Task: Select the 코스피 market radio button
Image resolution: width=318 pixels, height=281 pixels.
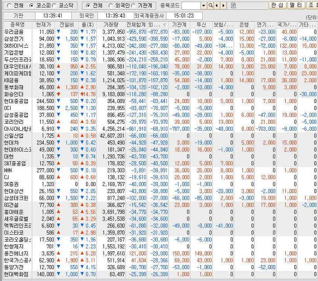Action: click(x=31, y=5)
